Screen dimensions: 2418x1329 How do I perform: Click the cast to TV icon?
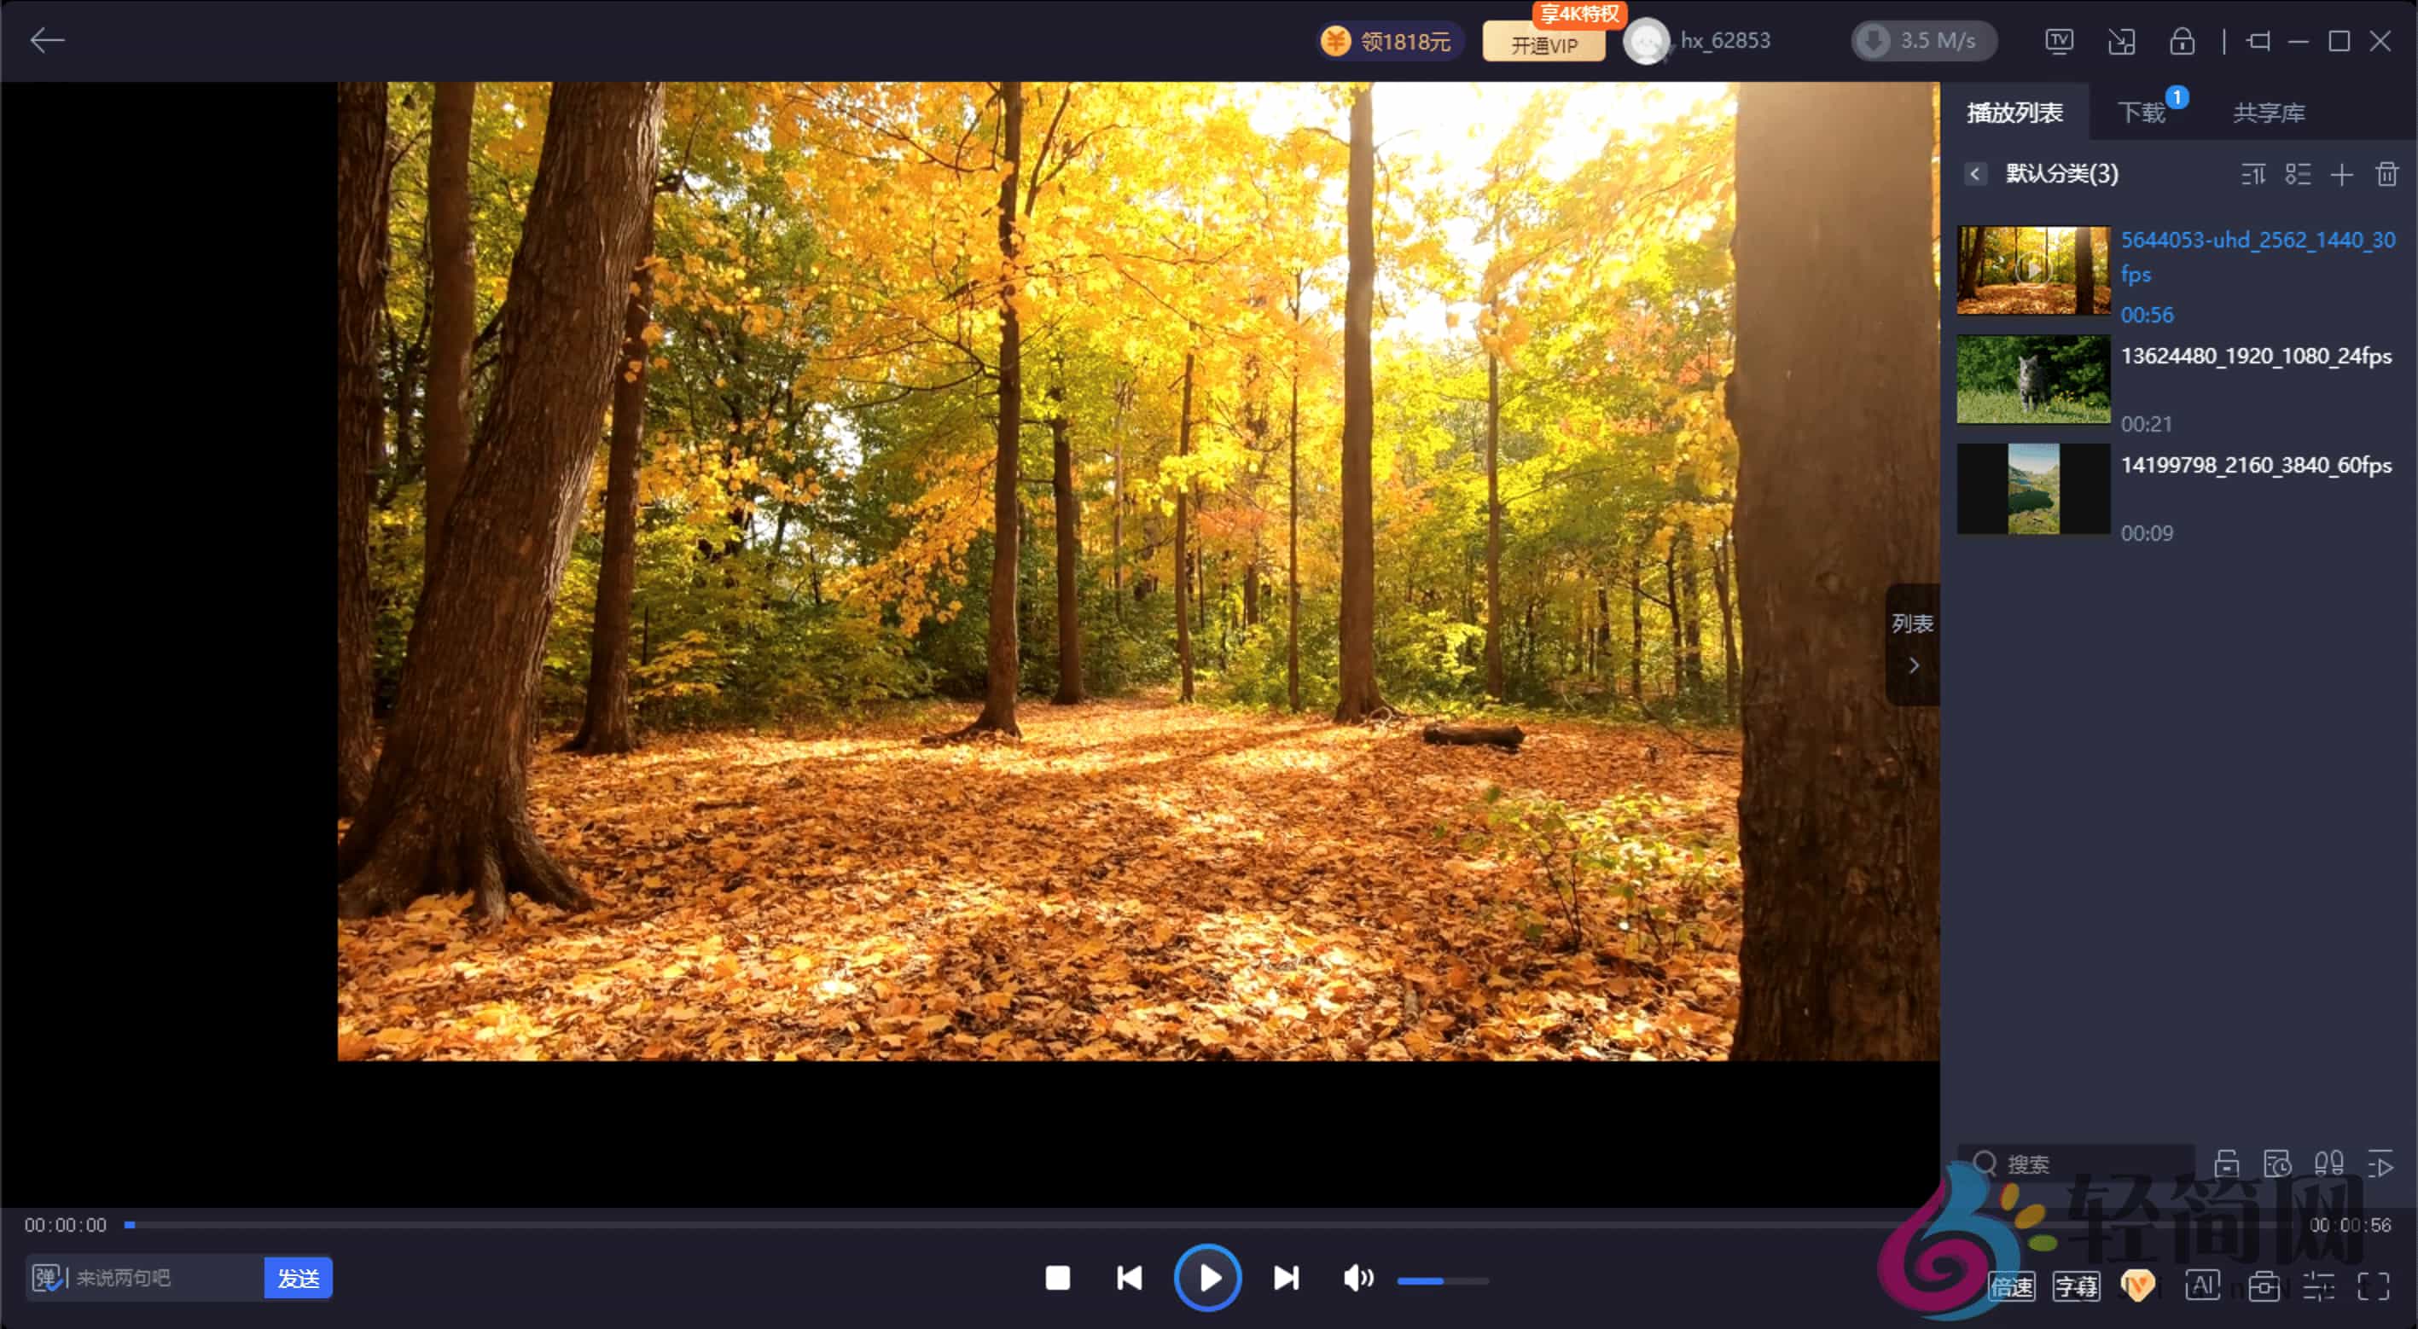[2059, 41]
